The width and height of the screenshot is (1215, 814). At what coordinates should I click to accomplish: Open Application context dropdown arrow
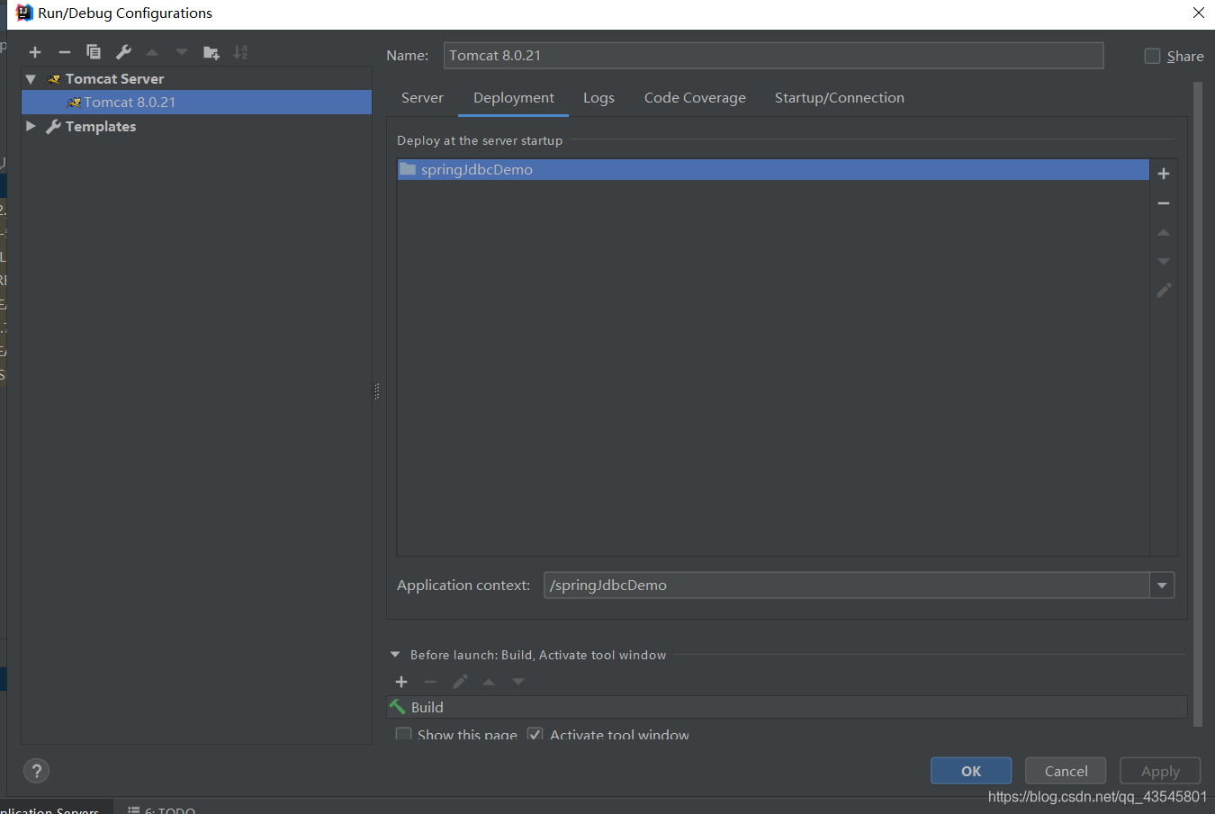[1162, 586]
